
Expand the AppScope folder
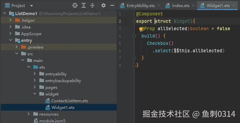10,34
